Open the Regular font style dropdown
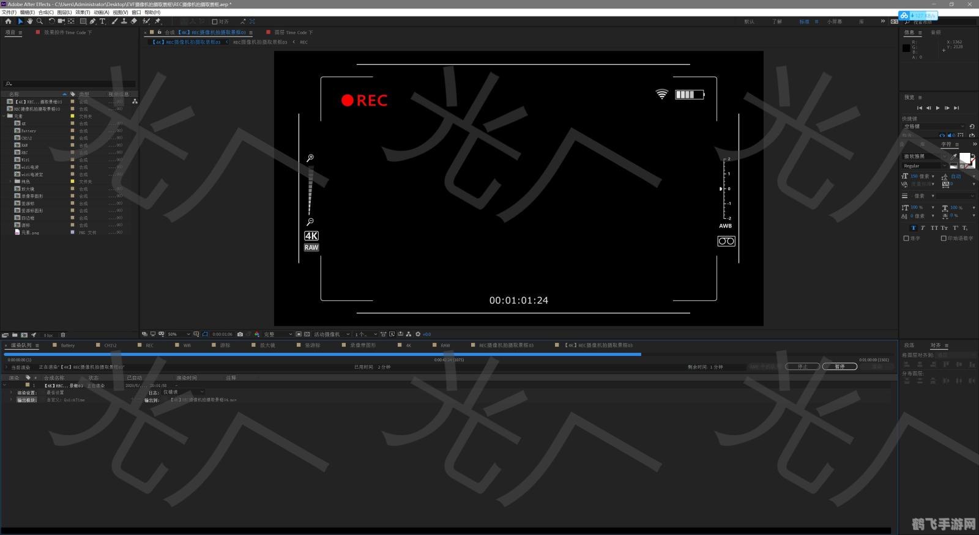 (x=925, y=166)
